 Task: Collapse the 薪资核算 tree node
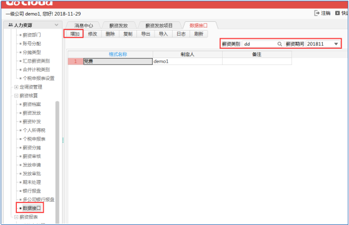click(x=16, y=96)
